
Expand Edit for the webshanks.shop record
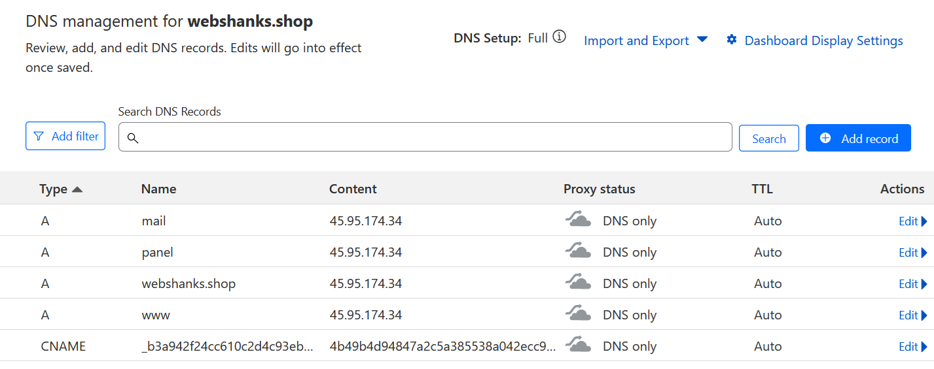pos(913,284)
